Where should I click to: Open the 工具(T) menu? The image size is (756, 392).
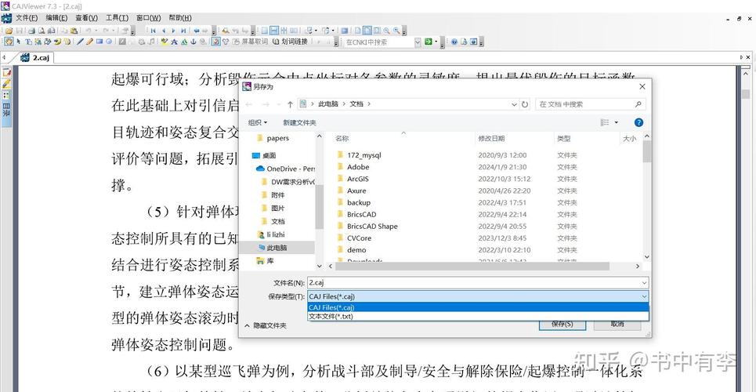click(117, 18)
